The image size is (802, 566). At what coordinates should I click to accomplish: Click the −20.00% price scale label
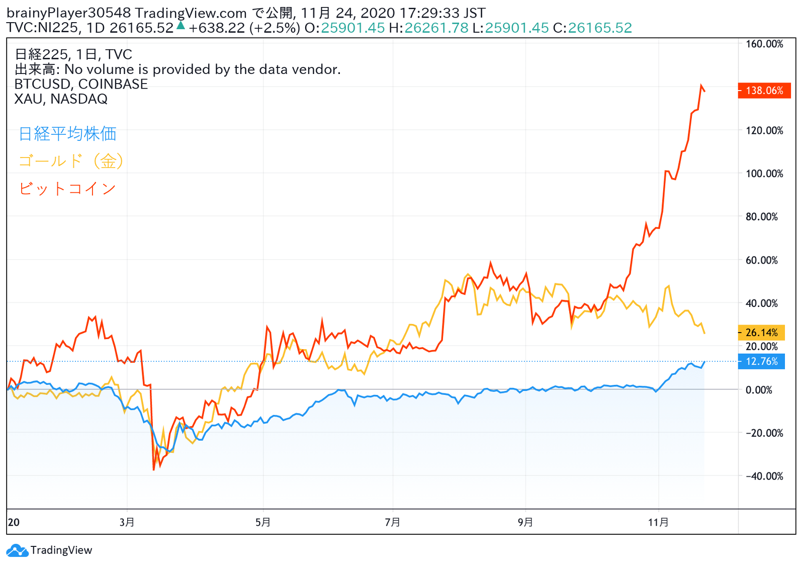click(x=764, y=433)
